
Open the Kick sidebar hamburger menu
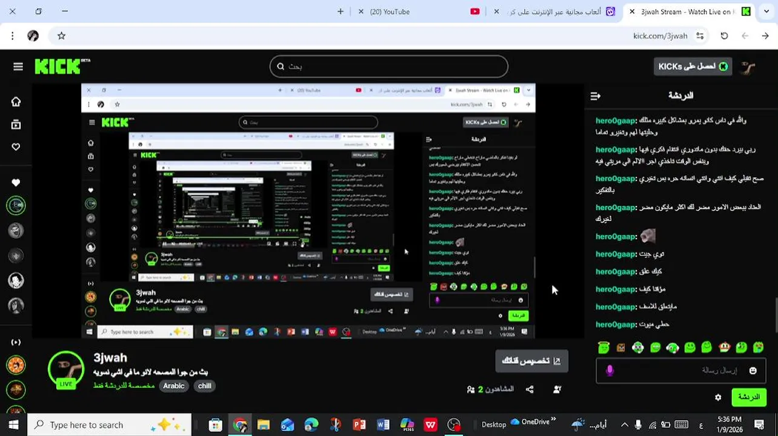(x=18, y=67)
